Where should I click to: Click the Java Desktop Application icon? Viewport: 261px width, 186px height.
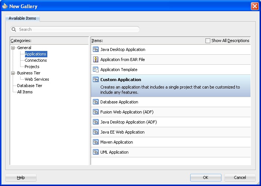tap(95, 49)
